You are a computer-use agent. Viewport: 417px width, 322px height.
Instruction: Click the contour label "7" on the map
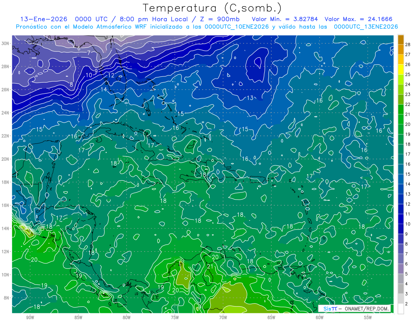coord(89,53)
